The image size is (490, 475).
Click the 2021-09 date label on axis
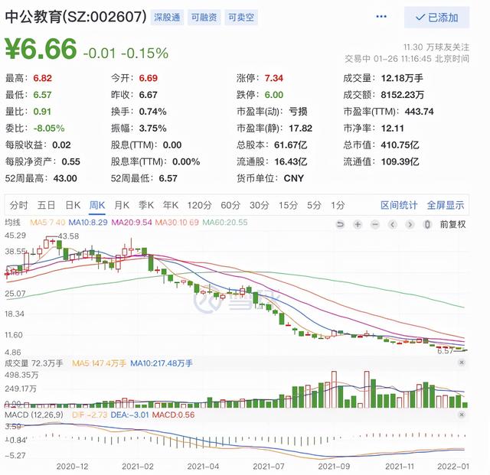point(334,467)
